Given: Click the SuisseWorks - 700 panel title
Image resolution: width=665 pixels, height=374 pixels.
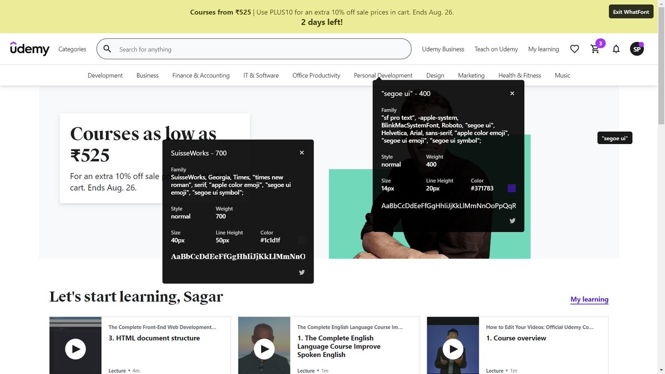Looking at the screenshot, I should pyautogui.click(x=199, y=153).
